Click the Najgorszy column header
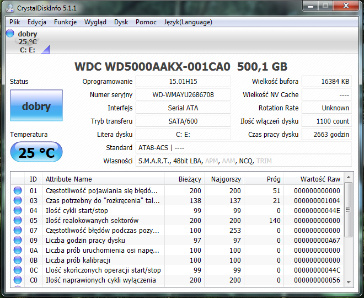The image size is (364, 298). pyautogui.click(x=224, y=179)
